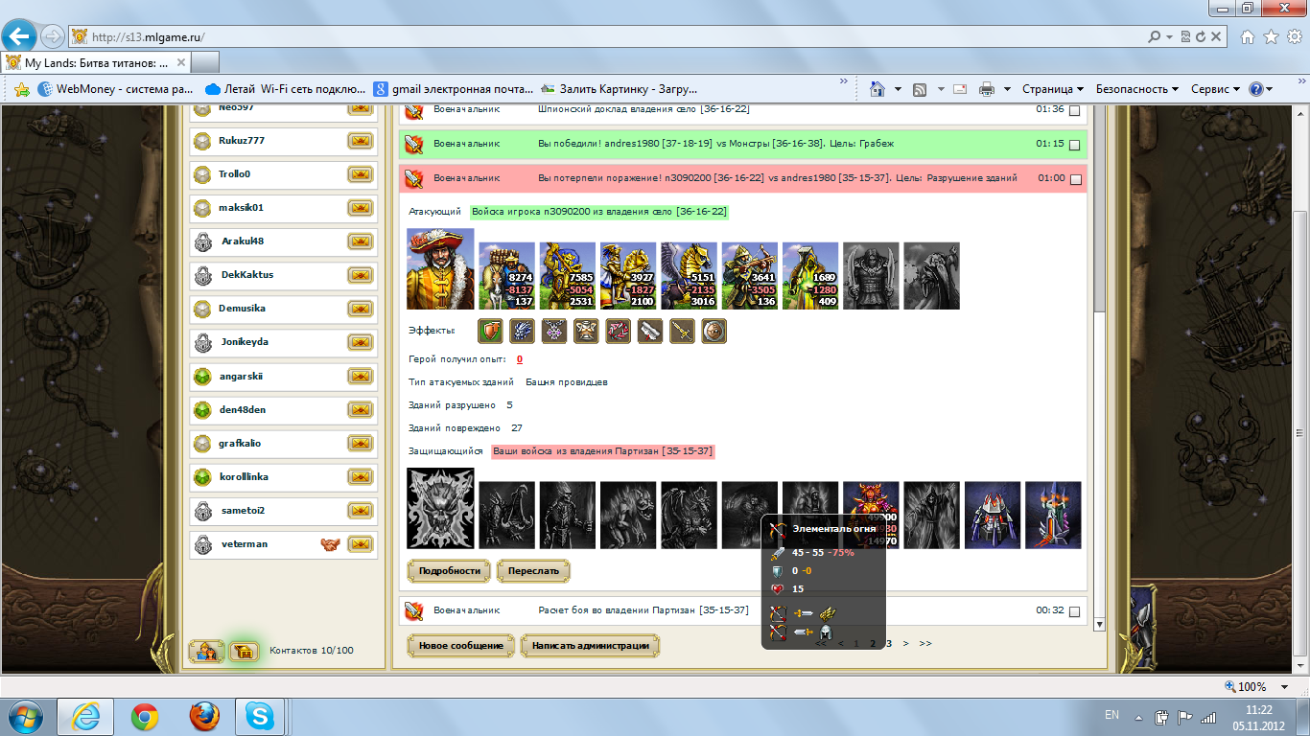Screen dimensions: 1310x736
Task: Click the rider unit icon showing 3927
Action: click(x=629, y=276)
